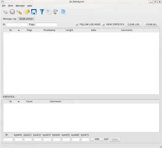Screen dimensions: 162x148
Task: Click the grayed connect device icon
Action: pos(6,12)
